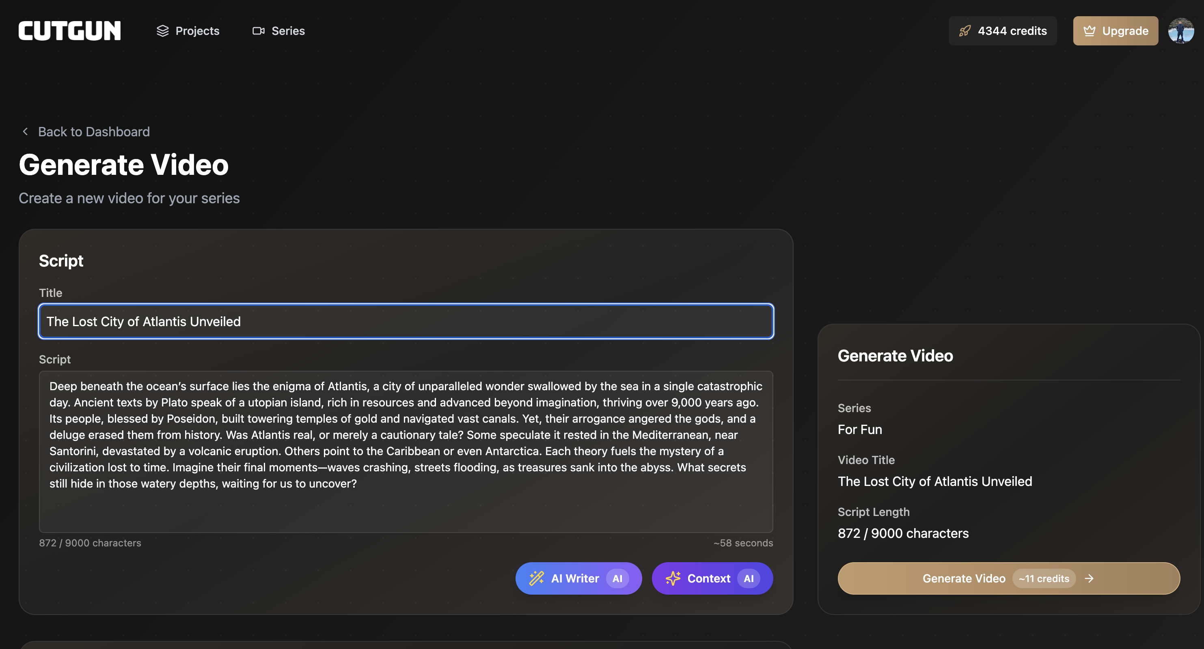Open the user profile avatar

[x=1180, y=31]
